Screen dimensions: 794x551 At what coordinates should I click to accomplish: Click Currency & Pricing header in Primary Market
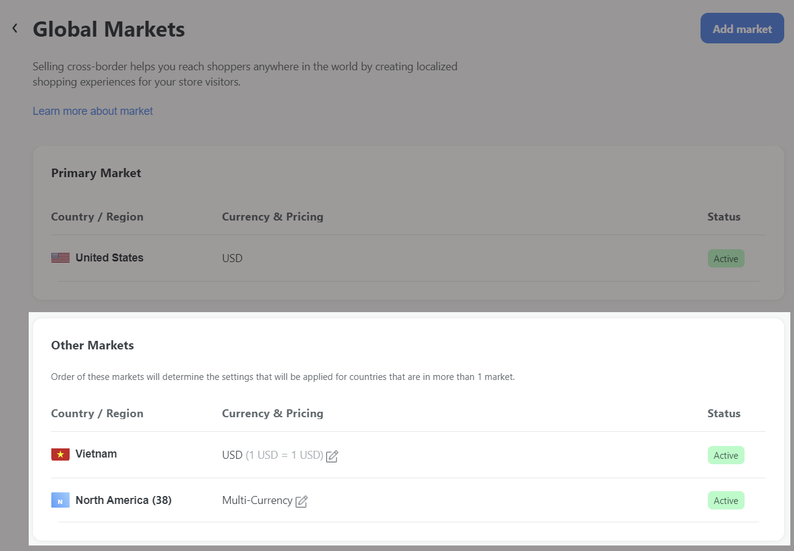click(x=272, y=217)
